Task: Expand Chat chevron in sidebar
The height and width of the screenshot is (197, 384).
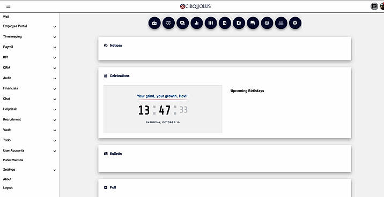Action: pos(55,100)
